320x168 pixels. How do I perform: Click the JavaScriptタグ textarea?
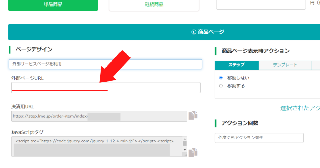99,146
